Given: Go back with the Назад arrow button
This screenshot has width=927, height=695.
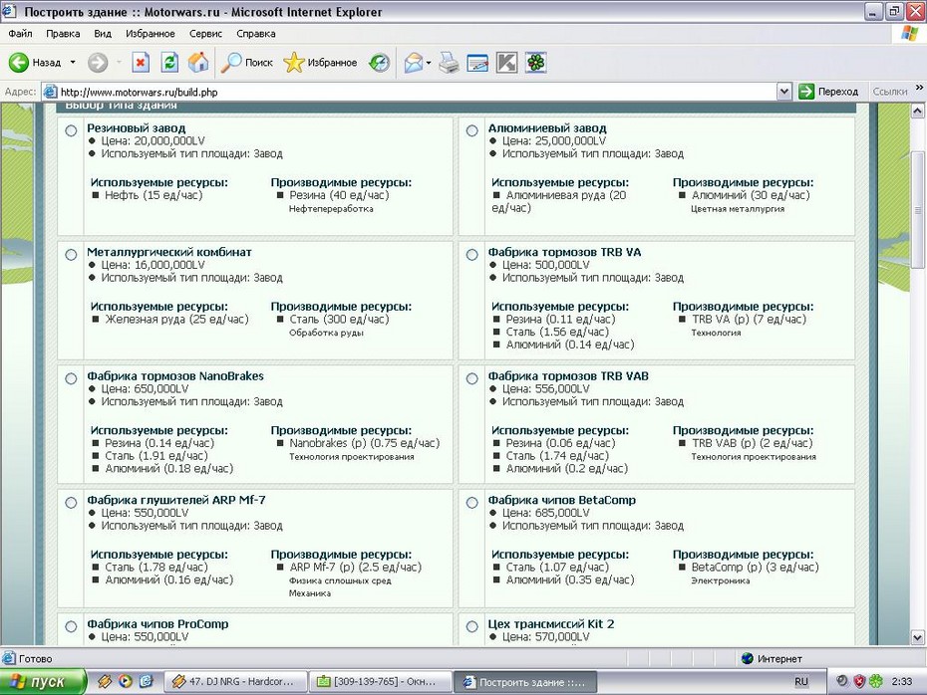Looking at the screenshot, I should [34, 62].
